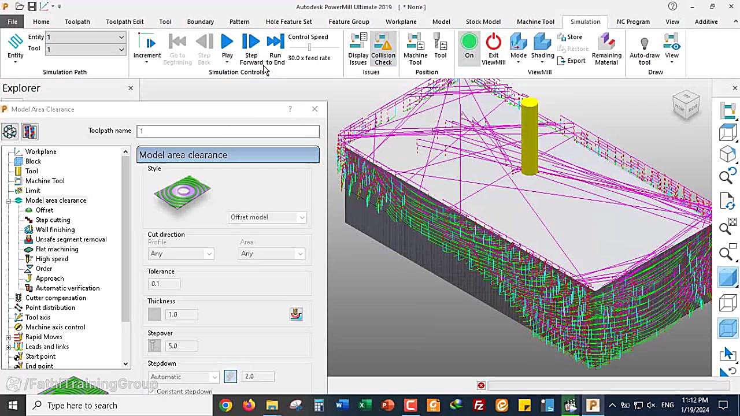Click the Windows Start button

point(13,405)
